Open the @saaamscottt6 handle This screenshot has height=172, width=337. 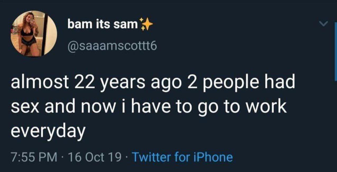click(112, 47)
